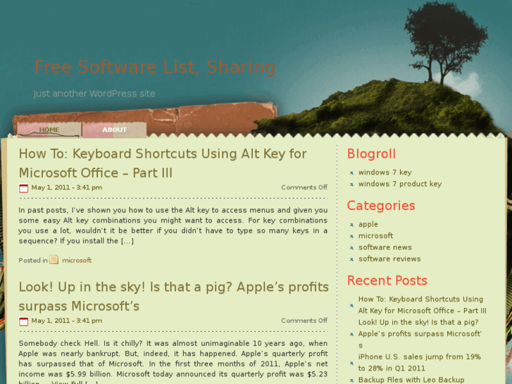Click the category folder icon next to microsoft

pos(54,260)
